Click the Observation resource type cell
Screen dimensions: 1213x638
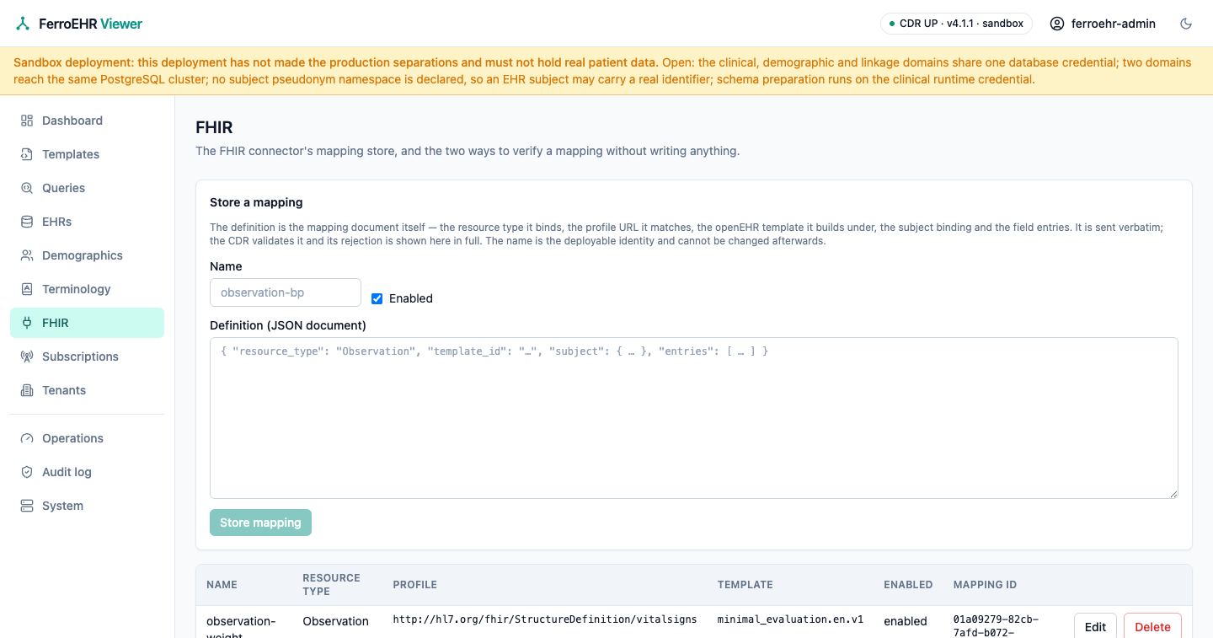336,621
